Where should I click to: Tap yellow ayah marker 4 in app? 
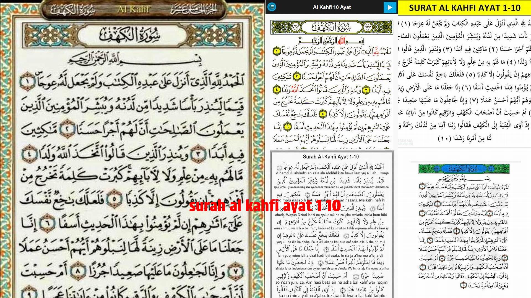coord(276,89)
